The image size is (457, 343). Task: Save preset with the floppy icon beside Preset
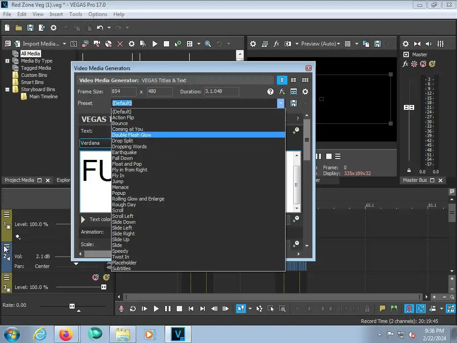[294, 103]
